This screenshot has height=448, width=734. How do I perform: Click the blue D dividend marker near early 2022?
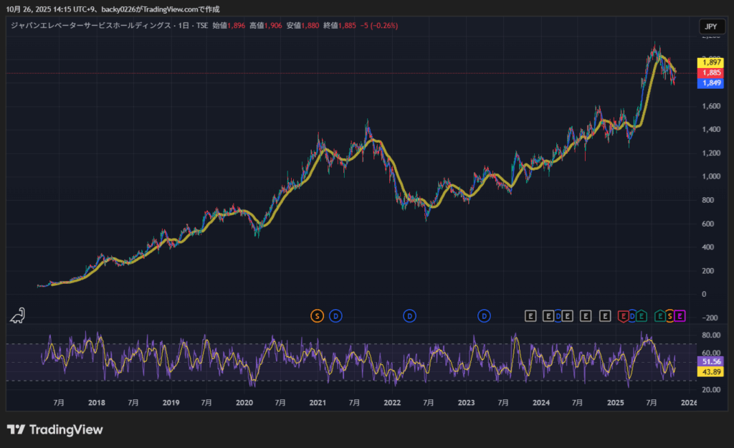click(409, 315)
